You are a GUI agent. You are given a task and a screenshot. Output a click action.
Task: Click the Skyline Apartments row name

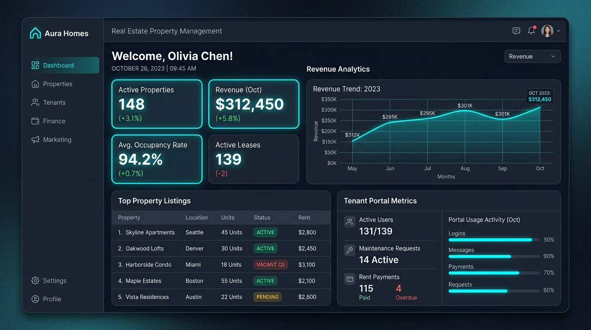pyautogui.click(x=150, y=232)
